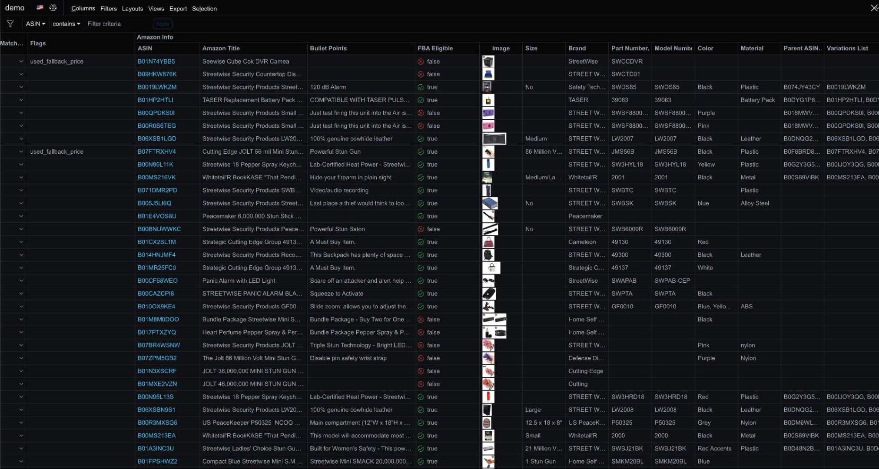
Task: Click the red false icon next to B00QPDKS0I
Action: [x=421, y=112]
